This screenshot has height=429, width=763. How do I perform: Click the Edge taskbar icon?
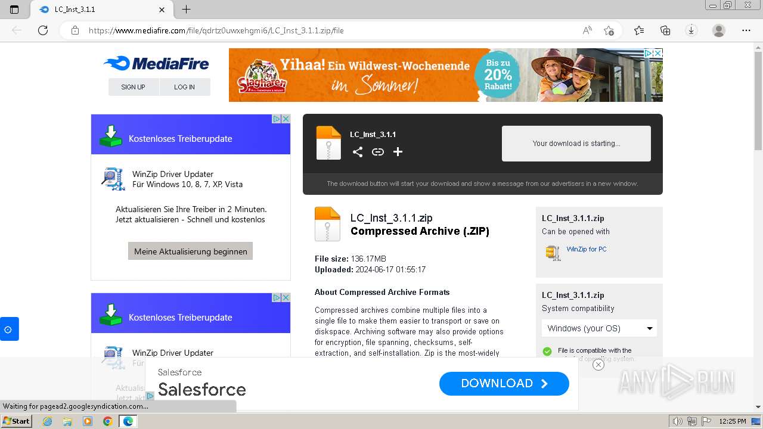[x=128, y=421]
